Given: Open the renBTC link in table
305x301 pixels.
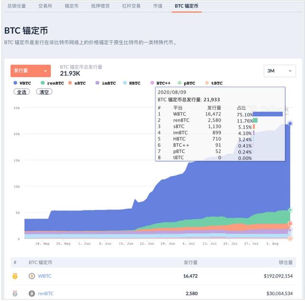Looking at the screenshot, I should tap(46, 293).
